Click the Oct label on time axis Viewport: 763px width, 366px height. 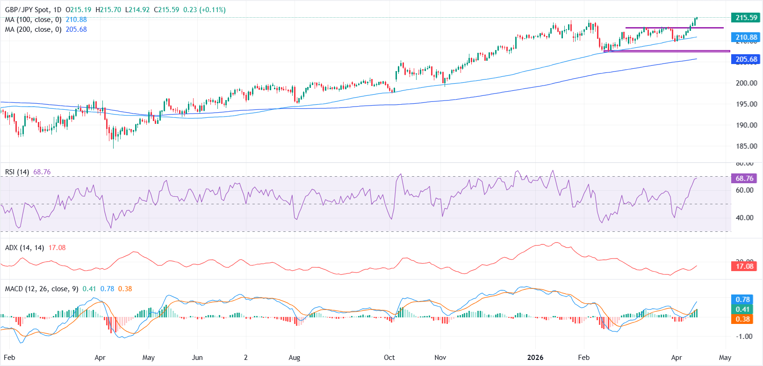(389, 358)
